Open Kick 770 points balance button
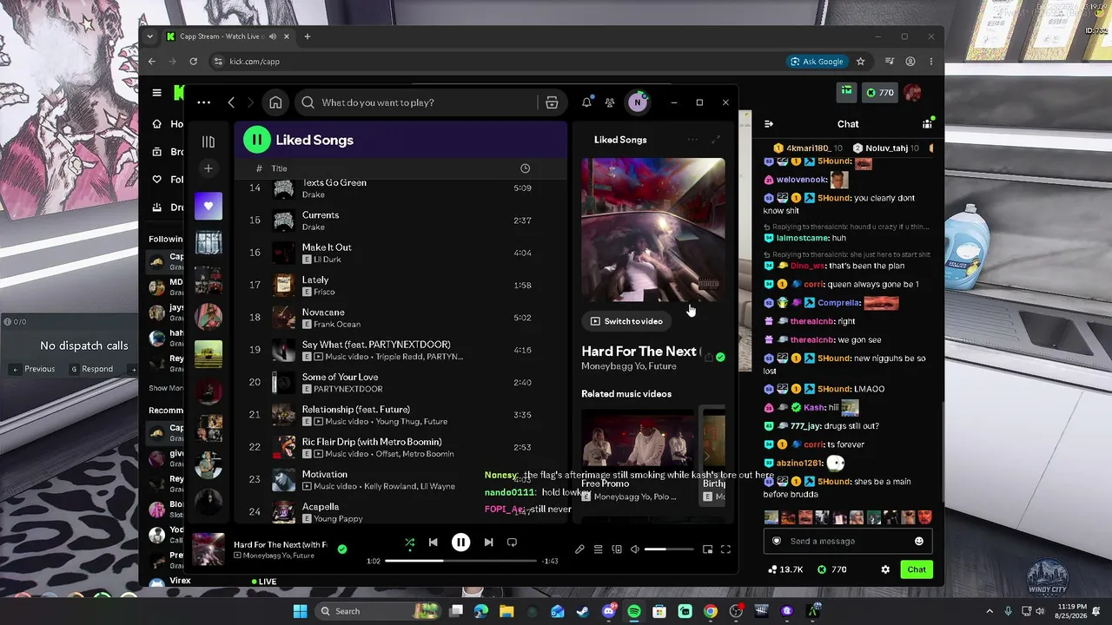This screenshot has width=1112, height=625. click(x=879, y=93)
